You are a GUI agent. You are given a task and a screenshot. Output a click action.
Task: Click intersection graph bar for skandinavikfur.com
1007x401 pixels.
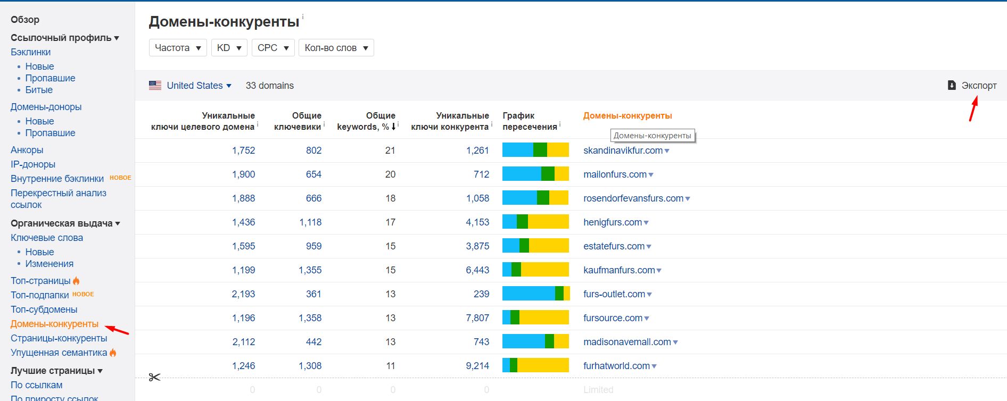pyautogui.click(x=535, y=150)
